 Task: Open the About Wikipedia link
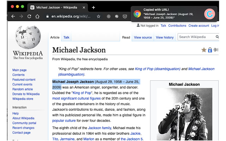click(23, 118)
